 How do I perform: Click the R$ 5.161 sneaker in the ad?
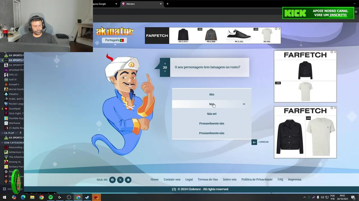tap(239, 35)
